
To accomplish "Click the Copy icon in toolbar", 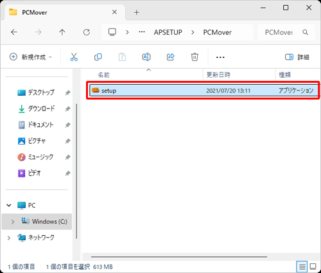I will pos(98,57).
